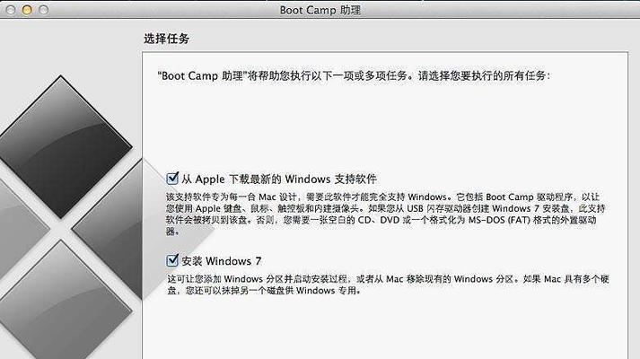The width and height of the screenshot is (640, 359).
Task: Click the Windows partition description paragraph
Action: click(388, 285)
